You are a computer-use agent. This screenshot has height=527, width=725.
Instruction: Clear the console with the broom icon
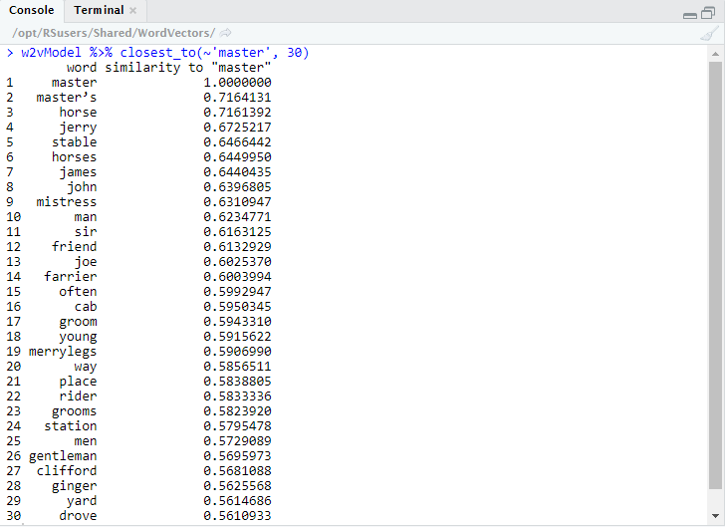708,33
